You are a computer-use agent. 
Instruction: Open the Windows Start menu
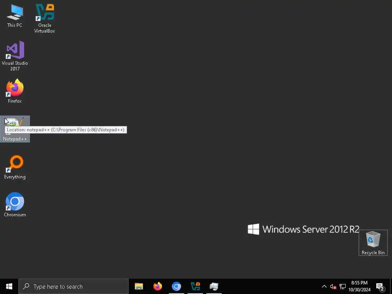9,286
